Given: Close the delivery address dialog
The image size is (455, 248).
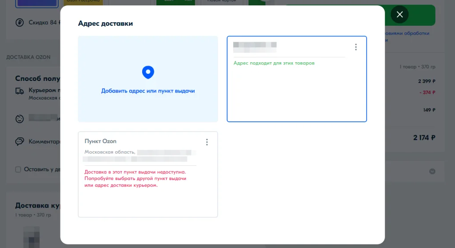Looking at the screenshot, I should [399, 15].
